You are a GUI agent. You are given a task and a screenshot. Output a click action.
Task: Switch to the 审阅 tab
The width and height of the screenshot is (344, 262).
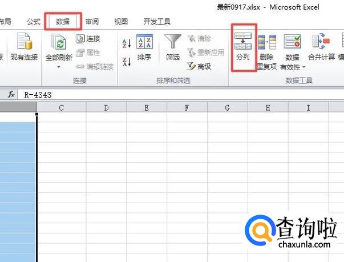click(92, 22)
